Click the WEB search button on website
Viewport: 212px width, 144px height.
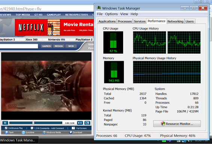(71, 46)
